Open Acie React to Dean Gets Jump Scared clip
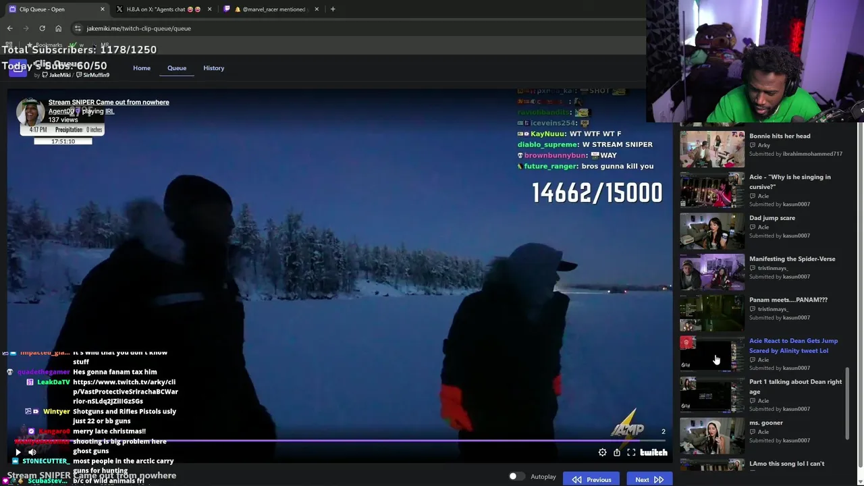Screen dimensions: 864x486 tap(793, 346)
